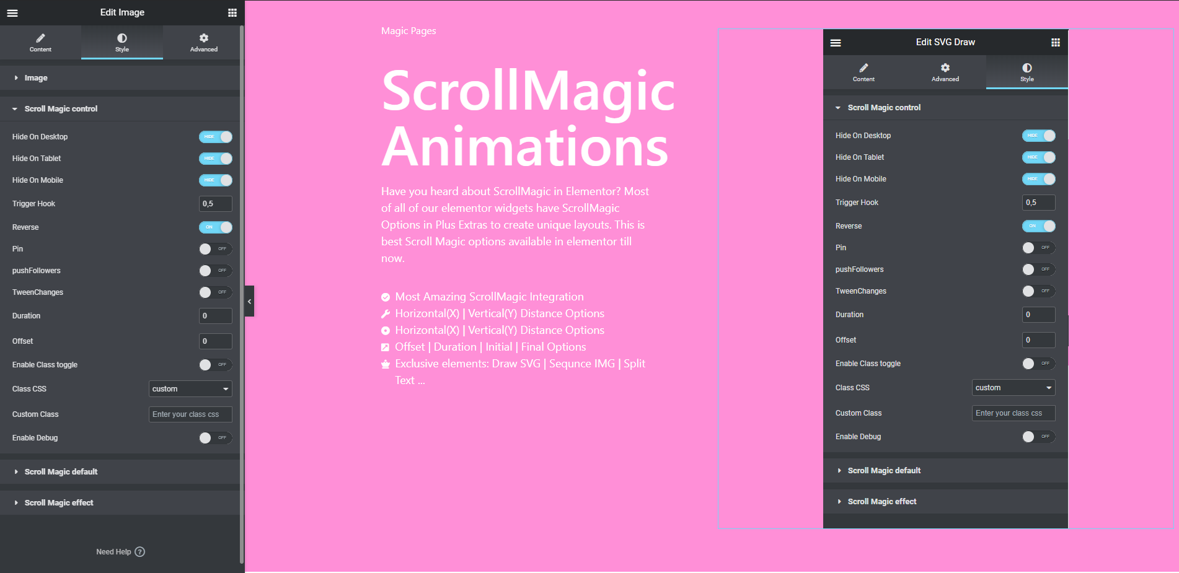Viewport: 1179px width, 573px height.
Task: Click the wrench icon beside the first Horizontal(X) list item
Action: click(386, 314)
